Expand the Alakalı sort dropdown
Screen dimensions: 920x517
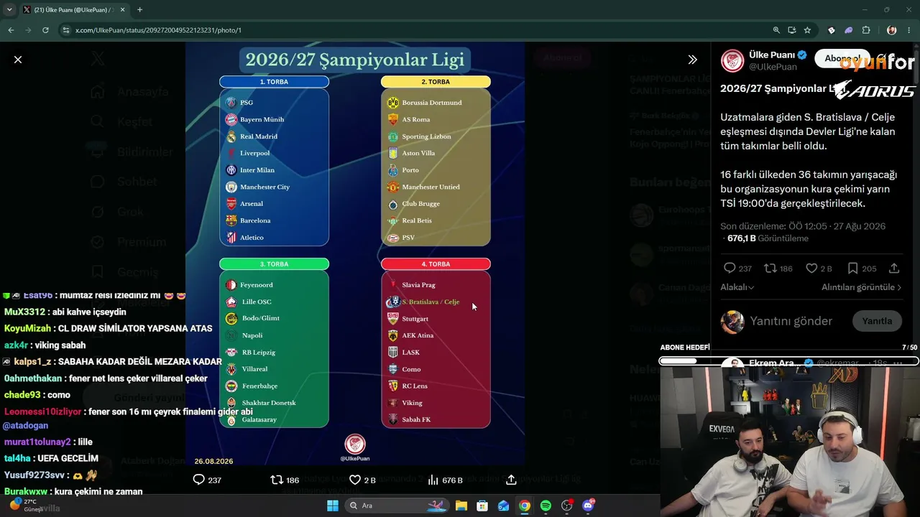pyautogui.click(x=737, y=287)
